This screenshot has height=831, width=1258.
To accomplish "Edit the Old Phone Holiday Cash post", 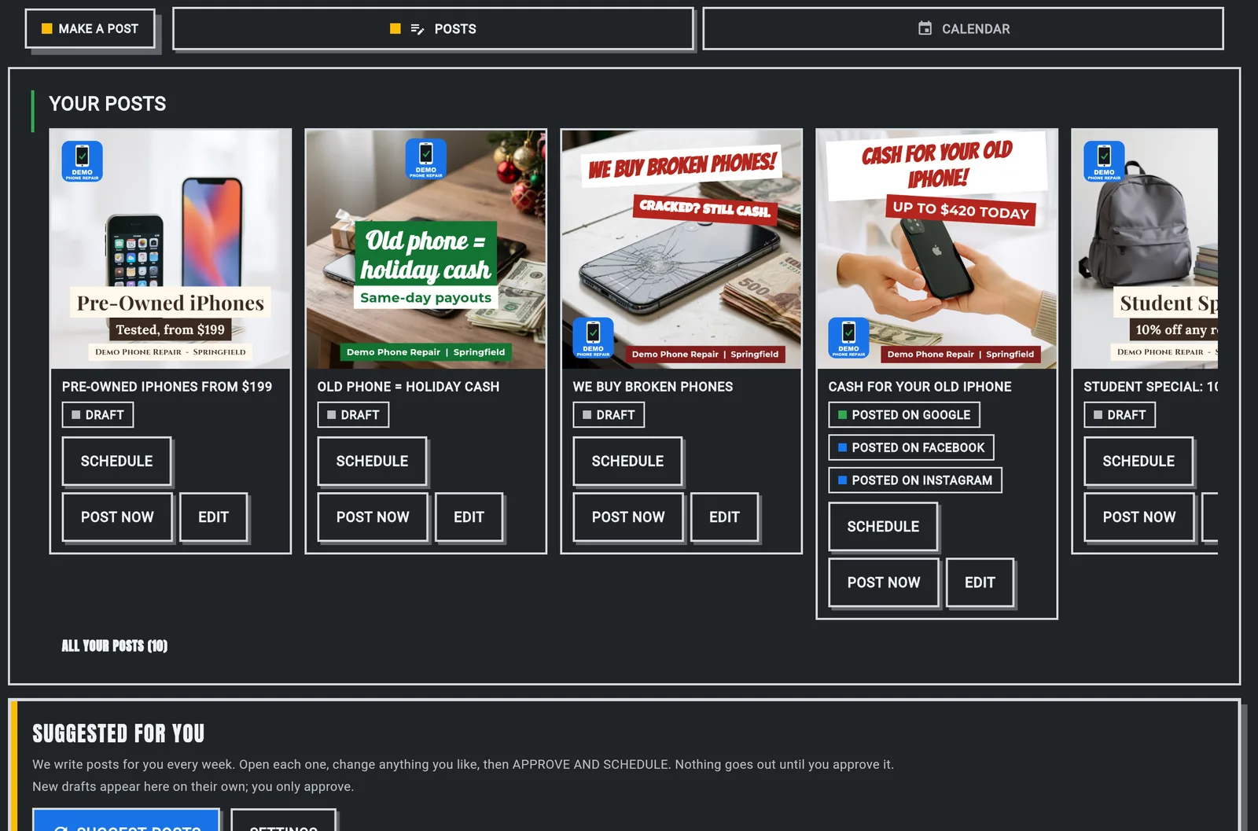I will [x=469, y=517].
